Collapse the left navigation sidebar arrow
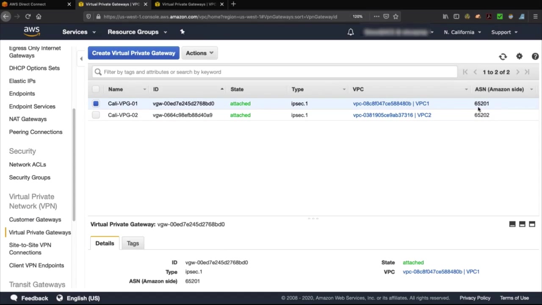The height and width of the screenshot is (305, 542). 81,59
